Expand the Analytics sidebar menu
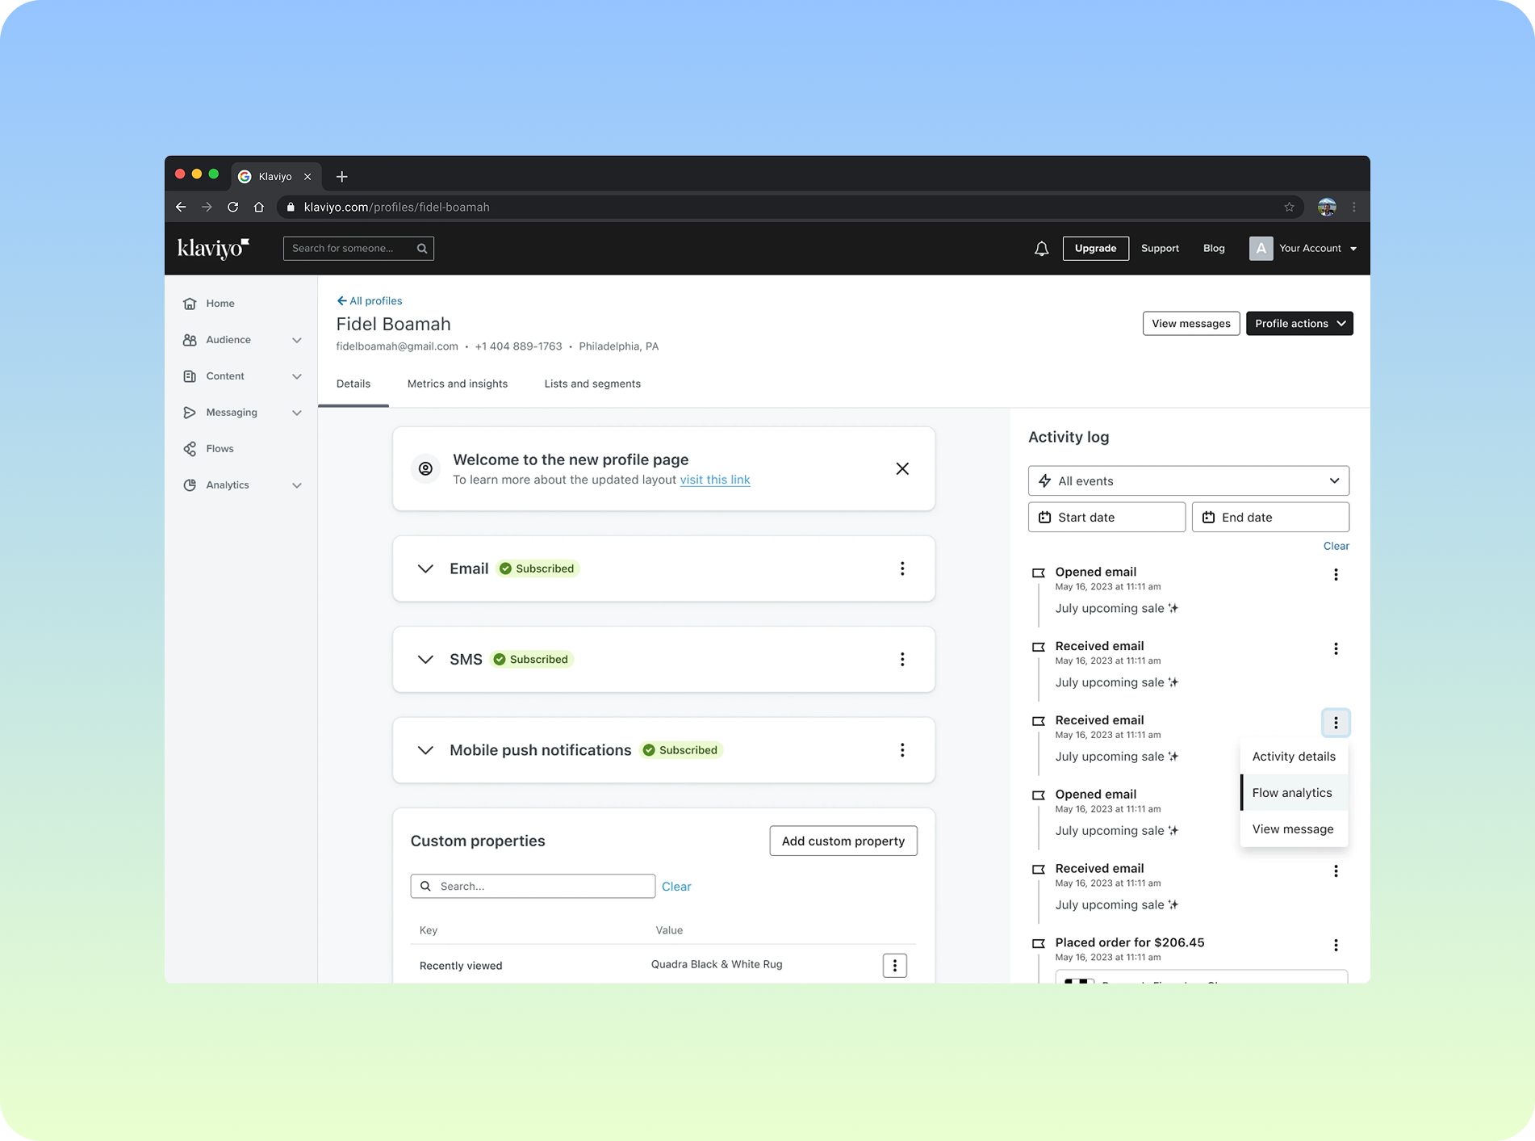Image resolution: width=1535 pixels, height=1141 pixels. point(297,485)
